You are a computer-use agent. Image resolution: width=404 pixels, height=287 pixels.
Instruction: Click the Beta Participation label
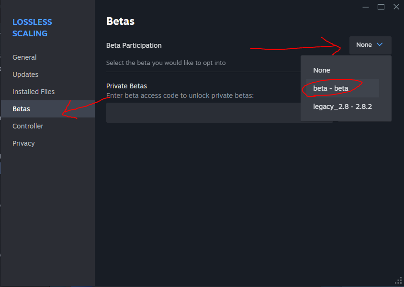134,45
